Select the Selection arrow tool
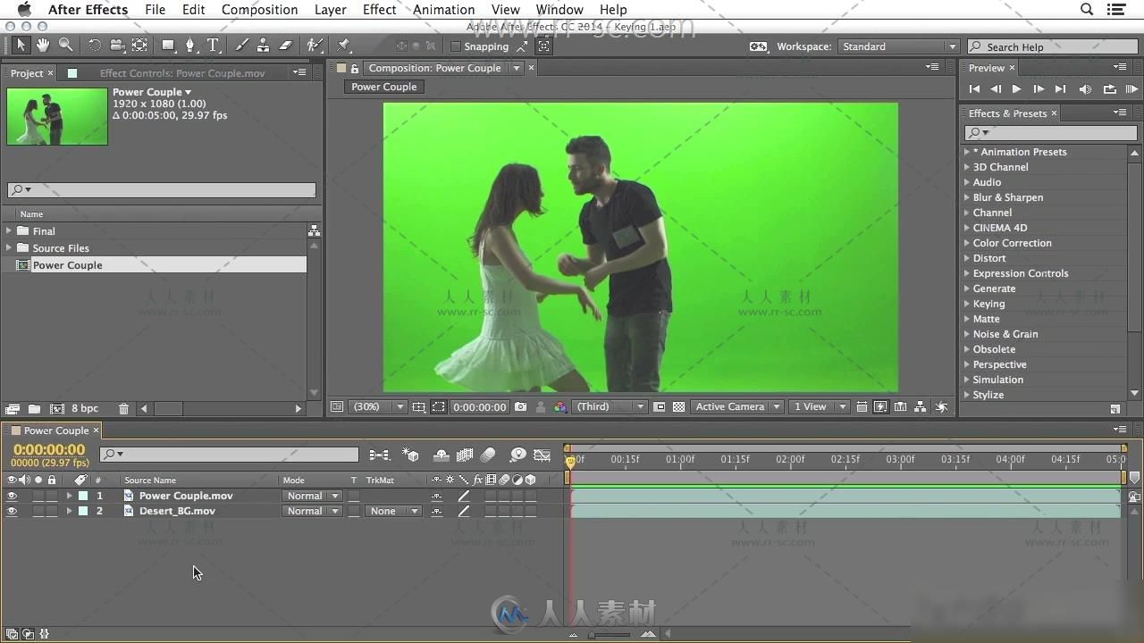The width and height of the screenshot is (1144, 643). [21, 46]
